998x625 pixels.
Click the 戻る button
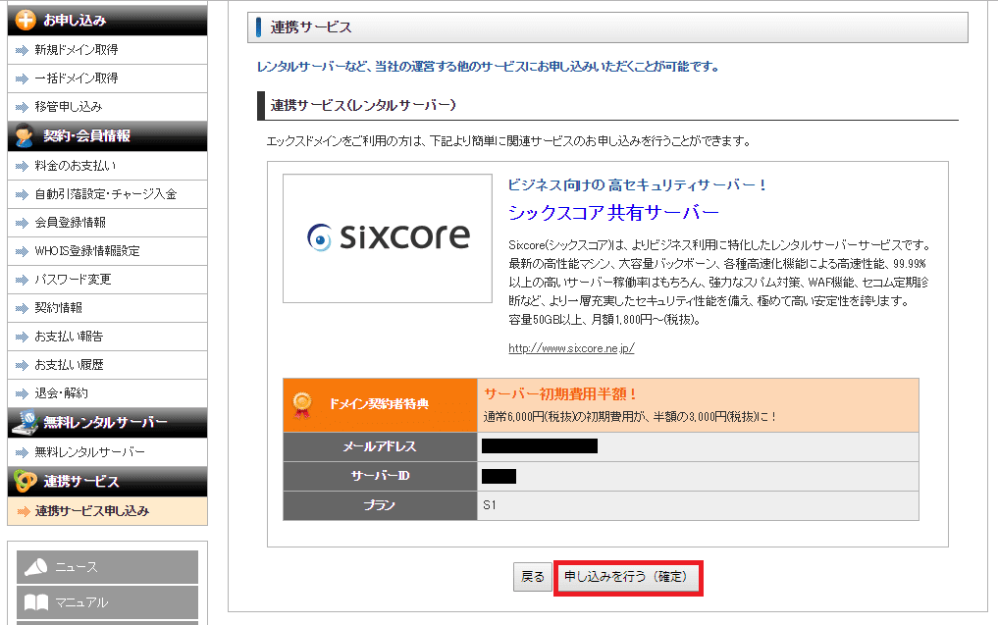pos(533,577)
